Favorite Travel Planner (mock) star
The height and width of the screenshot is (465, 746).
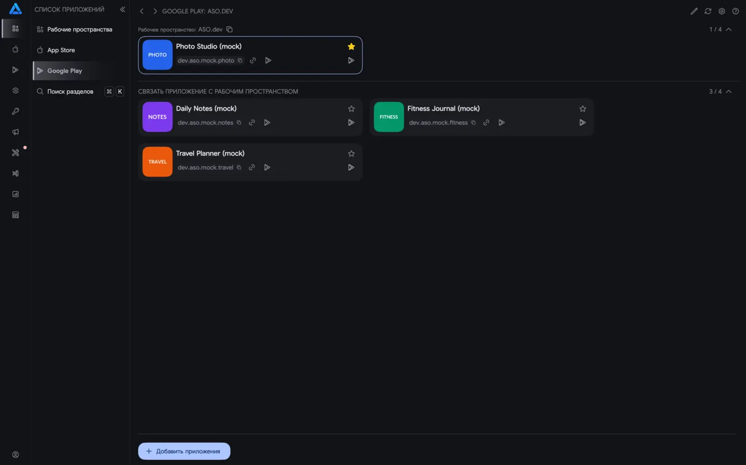point(351,154)
